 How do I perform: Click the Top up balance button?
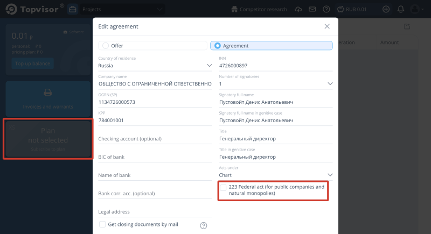[x=32, y=63]
